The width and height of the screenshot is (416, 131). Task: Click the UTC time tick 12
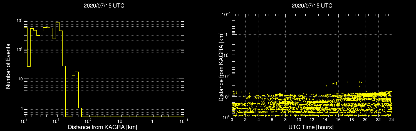tap(312, 120)
